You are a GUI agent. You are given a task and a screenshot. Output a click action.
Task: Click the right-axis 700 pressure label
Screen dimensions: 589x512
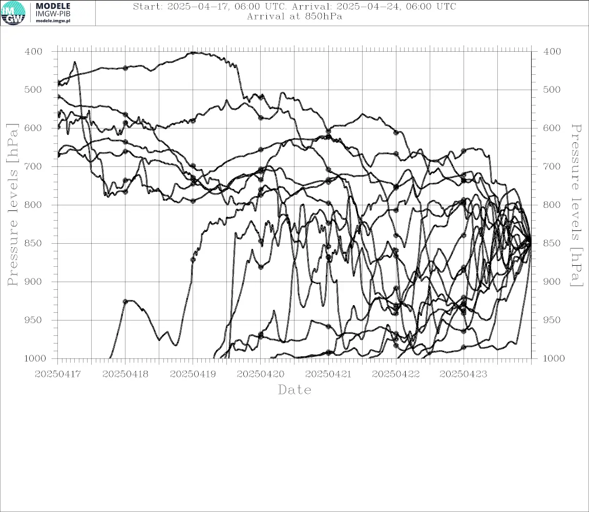coord(552,166)
